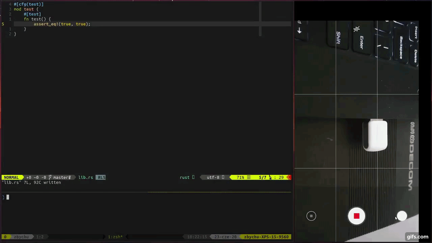Select the 1:zsh* tmux window tab
This screenshot has width=432, height=243.
[115, 237]
